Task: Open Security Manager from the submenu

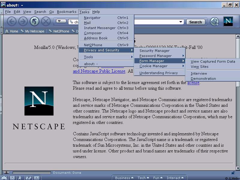Action: tap(160, 51)
